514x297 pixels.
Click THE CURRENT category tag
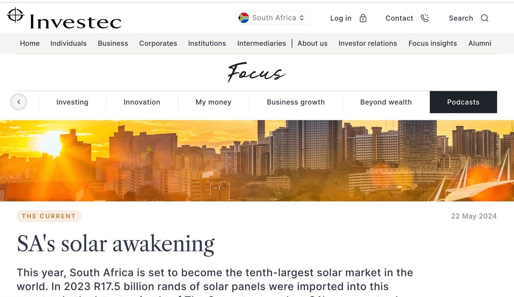[49, 216]
